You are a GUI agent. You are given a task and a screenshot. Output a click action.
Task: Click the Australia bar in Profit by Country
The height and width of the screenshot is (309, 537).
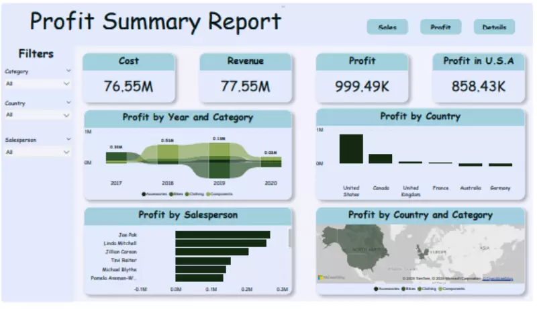(x=471, y=165)
